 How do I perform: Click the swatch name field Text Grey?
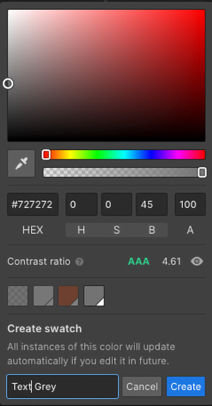point(63,386)
